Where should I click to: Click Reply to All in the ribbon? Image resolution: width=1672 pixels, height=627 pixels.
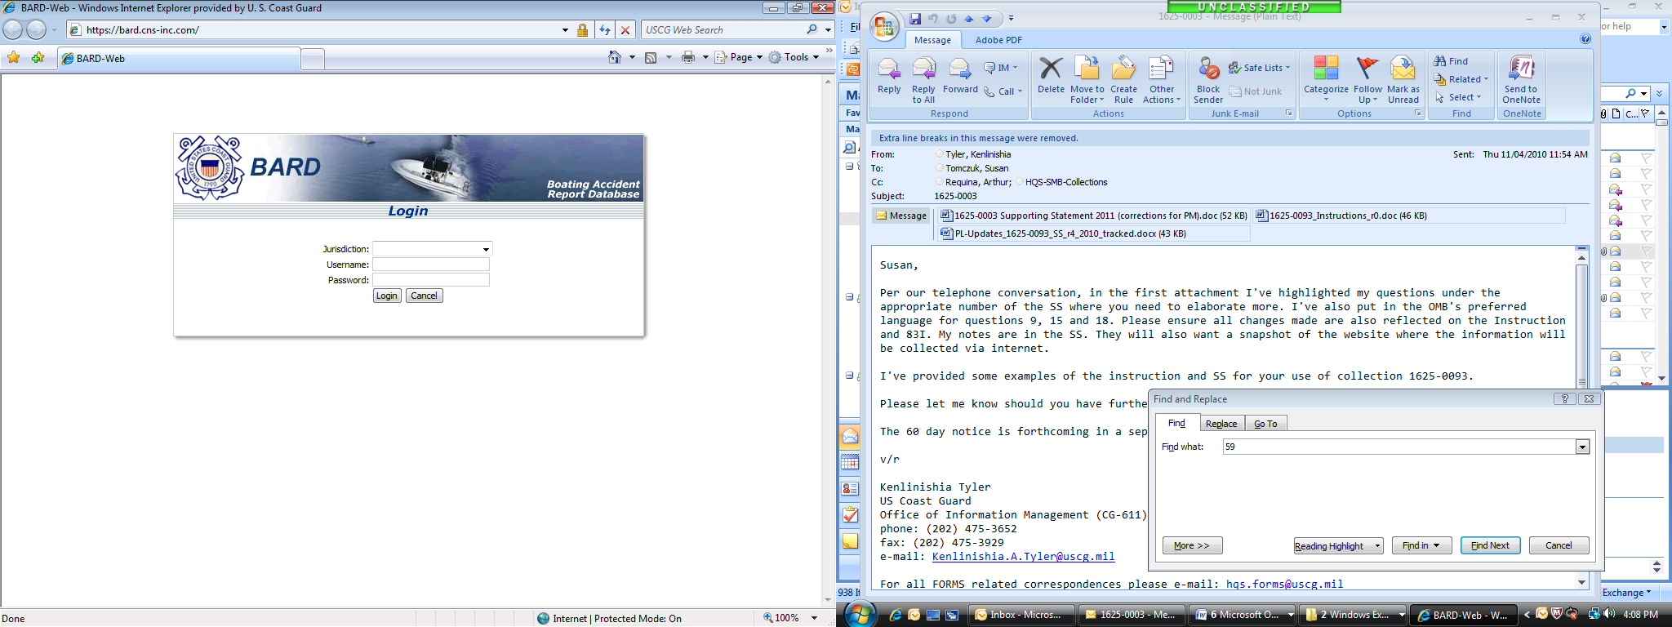(x=923, y=81)
